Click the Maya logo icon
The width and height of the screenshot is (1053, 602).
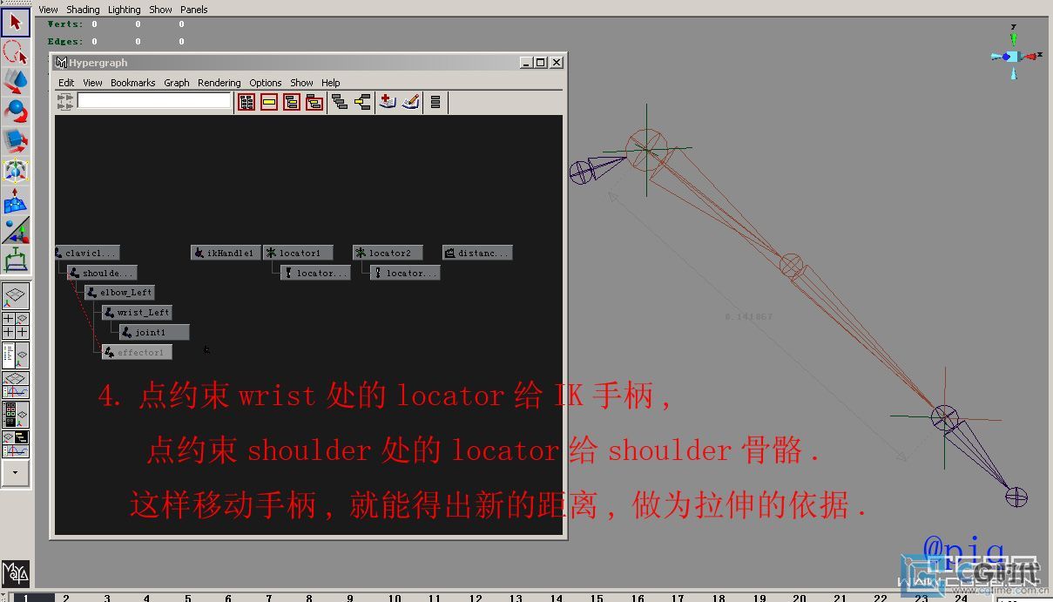pyautogui.click(x=16, y=573)
